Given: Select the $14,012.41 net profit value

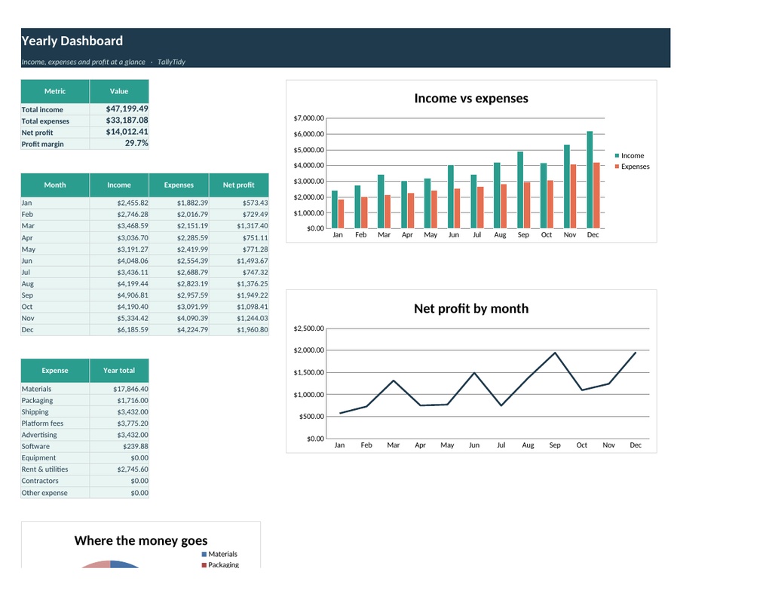Looking at the screenshot, I should (x=119, y=133).
